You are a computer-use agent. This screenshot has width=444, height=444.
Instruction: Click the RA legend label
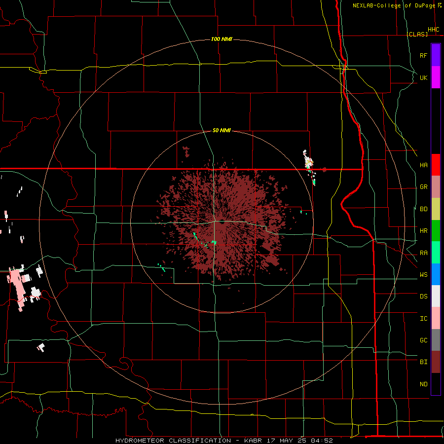pyautogui.click(x=423, y=253)
